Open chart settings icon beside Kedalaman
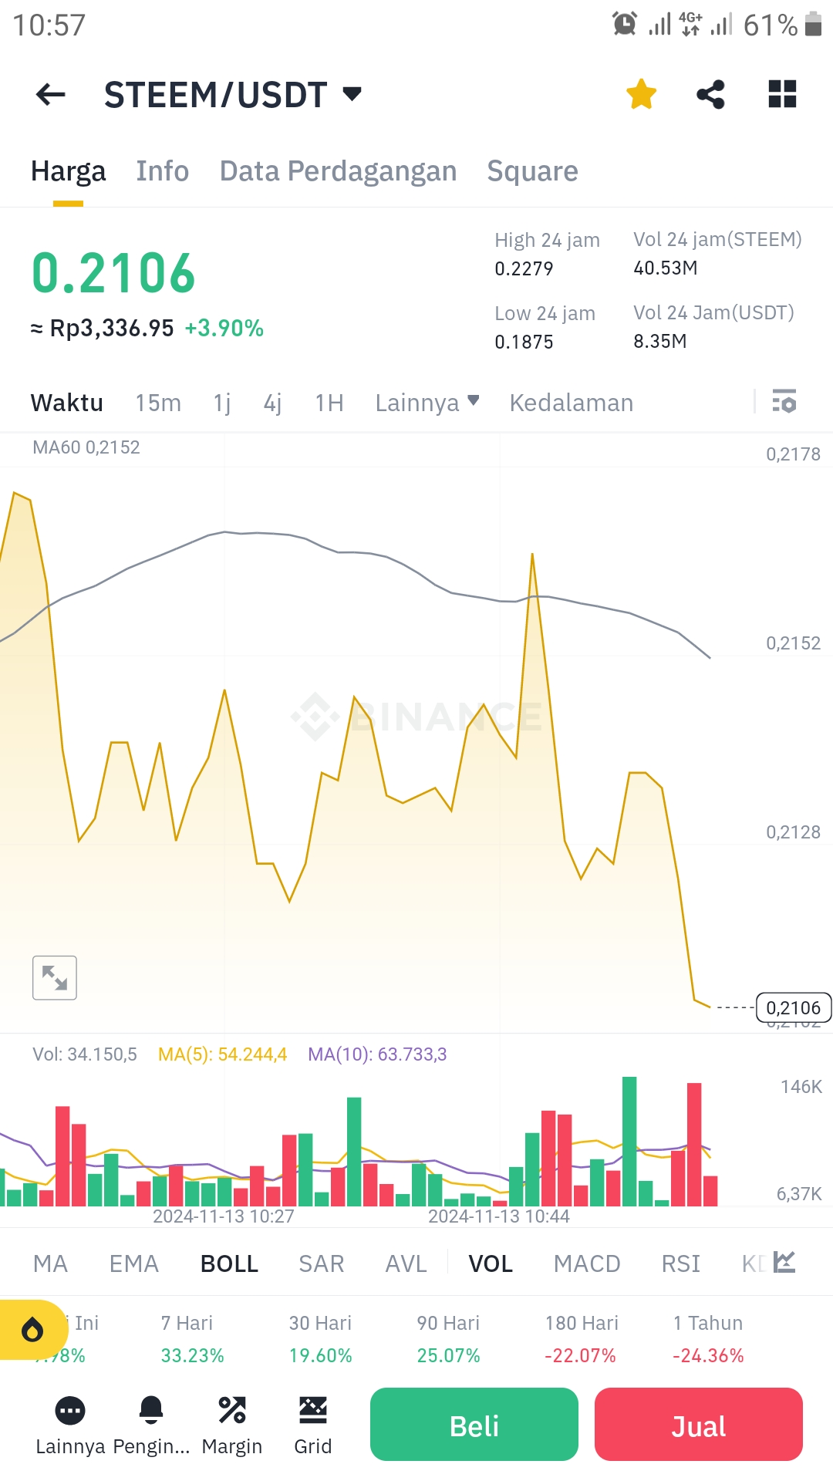This screenshot has width=833, height=1481. 784,402
